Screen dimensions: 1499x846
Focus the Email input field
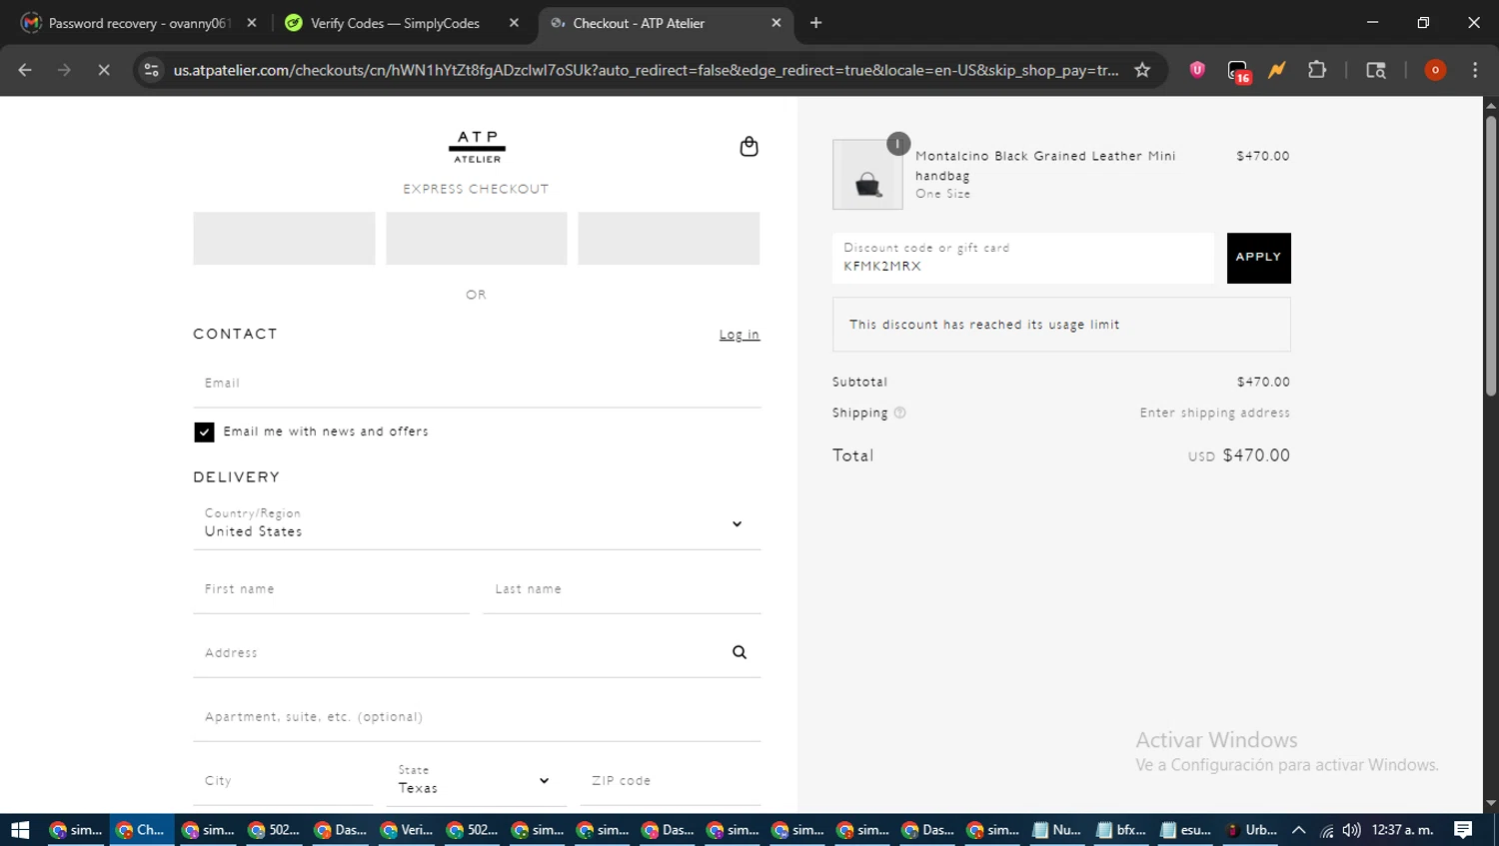click(x=477, y=383)
